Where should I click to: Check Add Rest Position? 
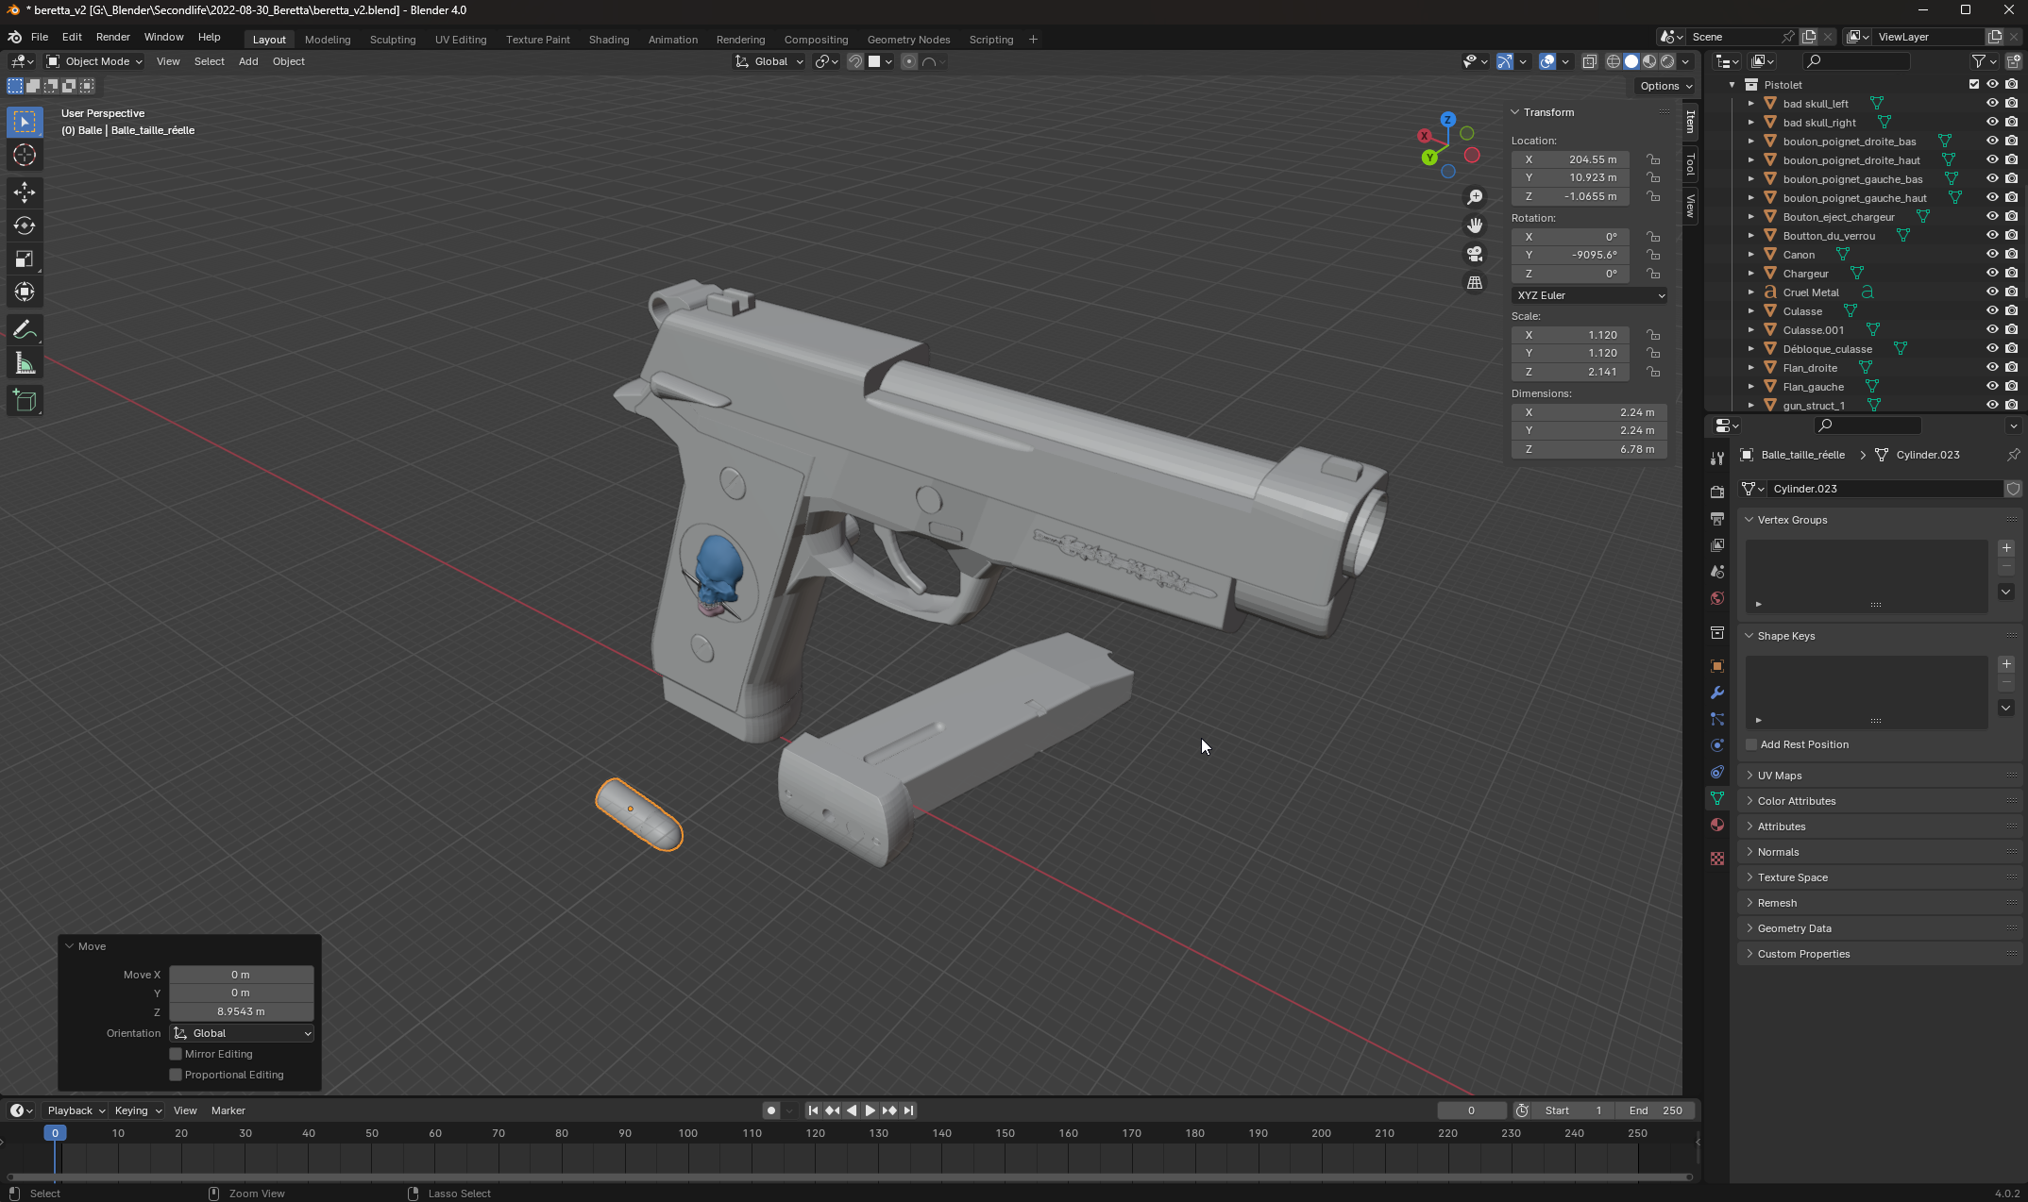1751,744
